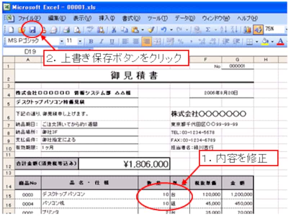Screen dimensions: 288x216
Task: Click the Print icon
Action: [x=67, y=30]
